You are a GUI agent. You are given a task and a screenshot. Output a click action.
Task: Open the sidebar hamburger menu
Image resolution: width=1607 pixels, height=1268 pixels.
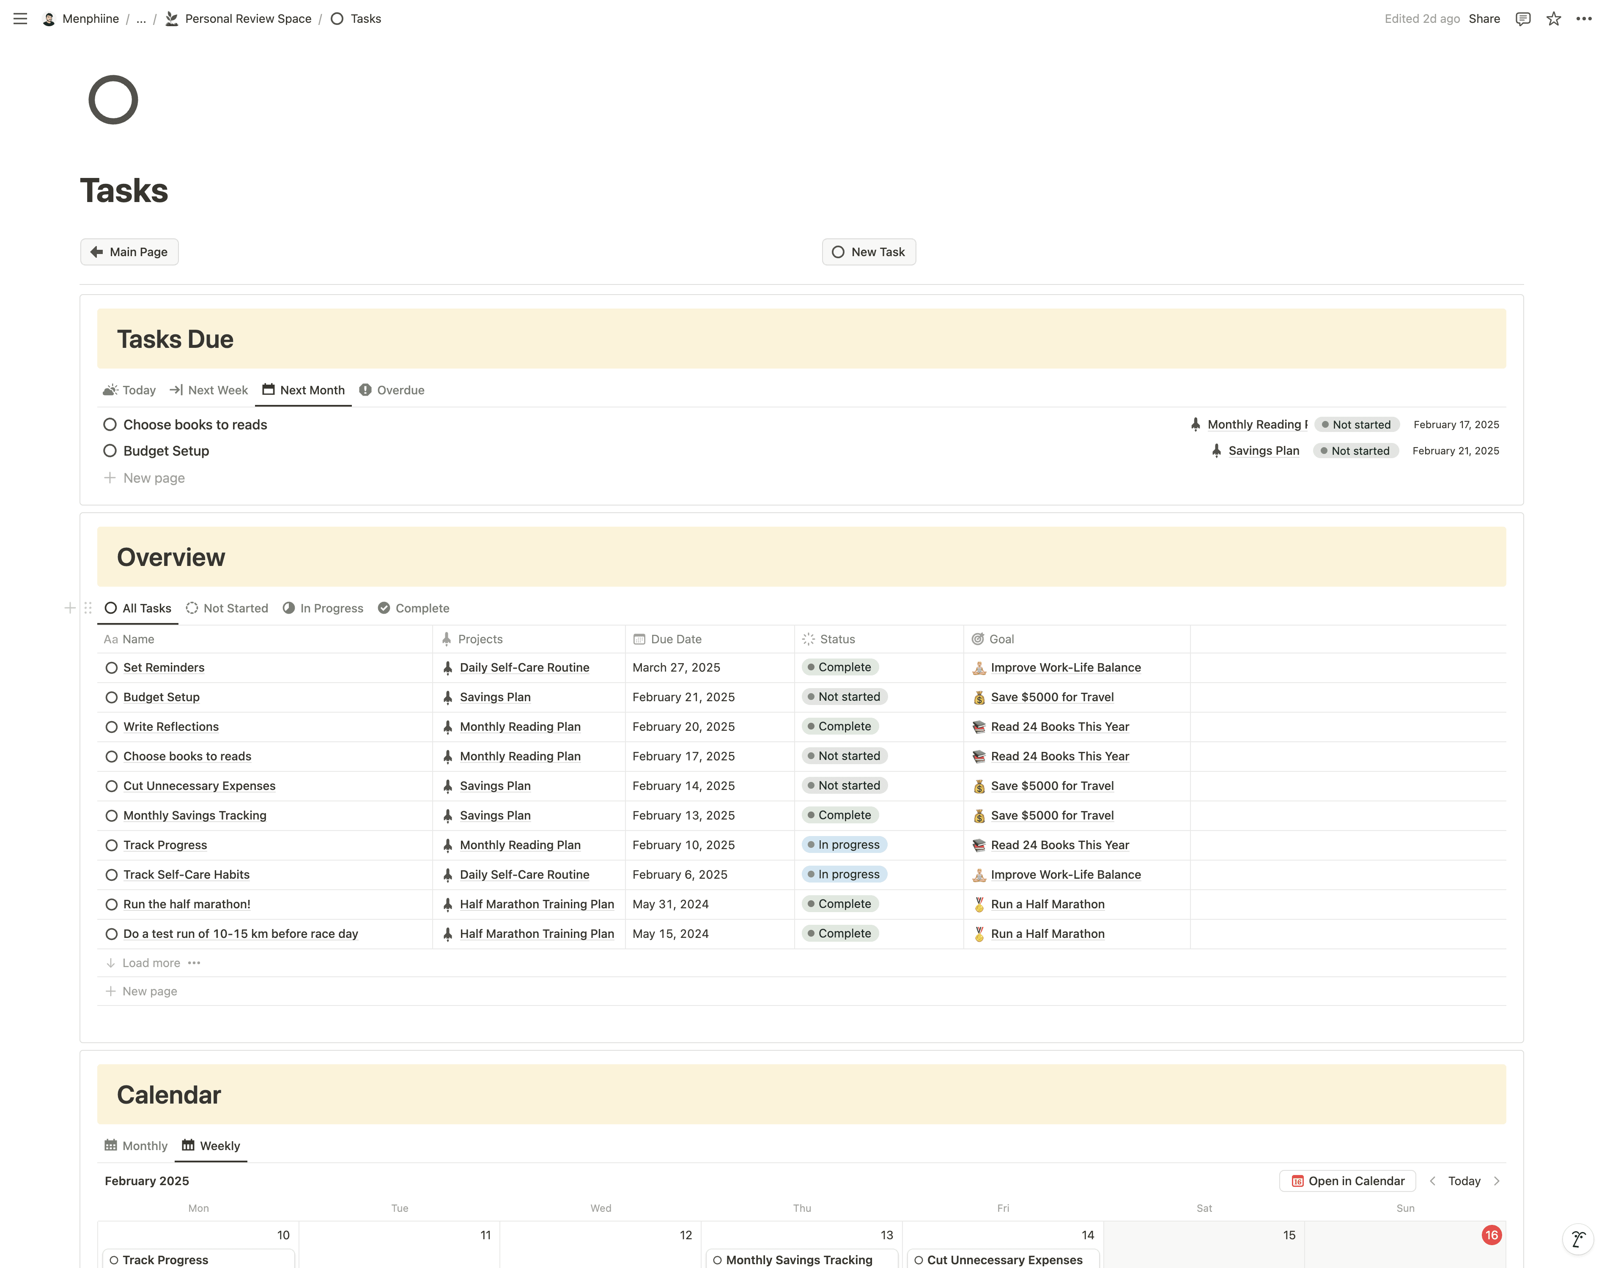[x=20, y=19]
